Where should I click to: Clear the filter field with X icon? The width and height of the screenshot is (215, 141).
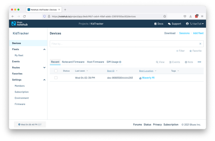click(200, 44)
